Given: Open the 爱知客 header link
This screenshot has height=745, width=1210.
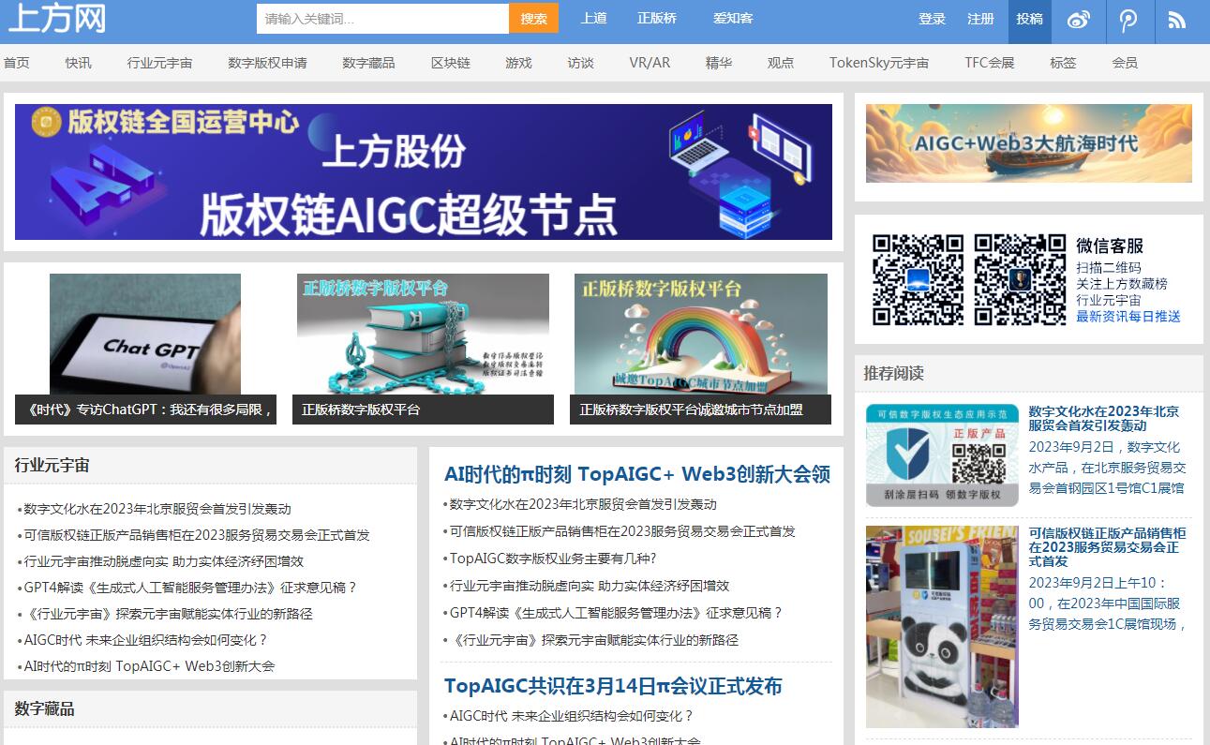Looking at the screenshot, I should [x=733, y=18].
